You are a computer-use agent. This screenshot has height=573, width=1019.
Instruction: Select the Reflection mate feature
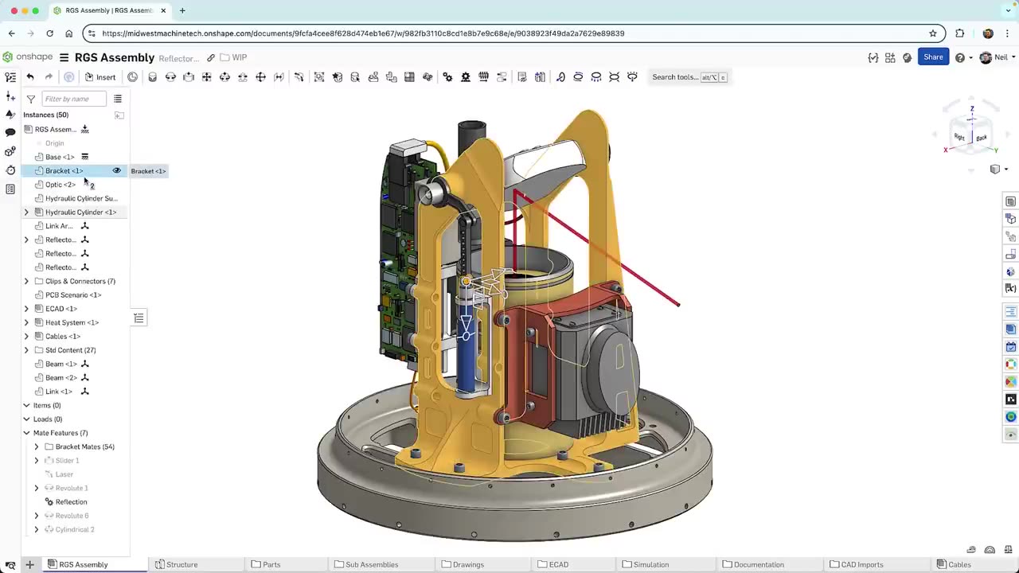point(71,502)
